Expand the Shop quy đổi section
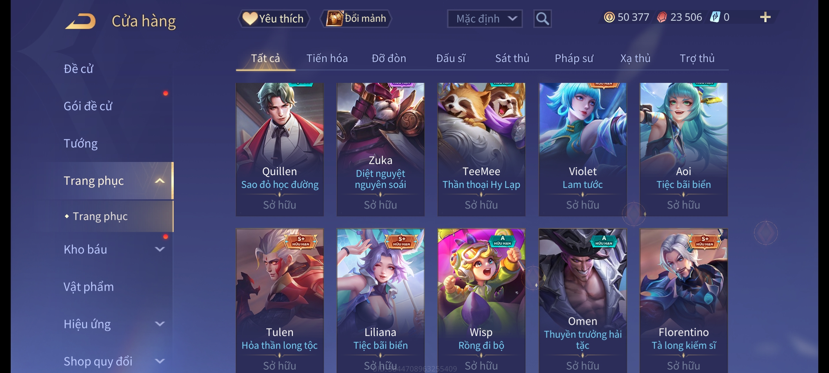Viewport: 829px width, 373px height. coord(160,361)
